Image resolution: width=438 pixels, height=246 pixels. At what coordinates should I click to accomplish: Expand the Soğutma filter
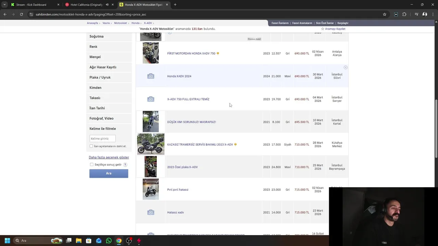pyautogui.click(x=109, y=37)
